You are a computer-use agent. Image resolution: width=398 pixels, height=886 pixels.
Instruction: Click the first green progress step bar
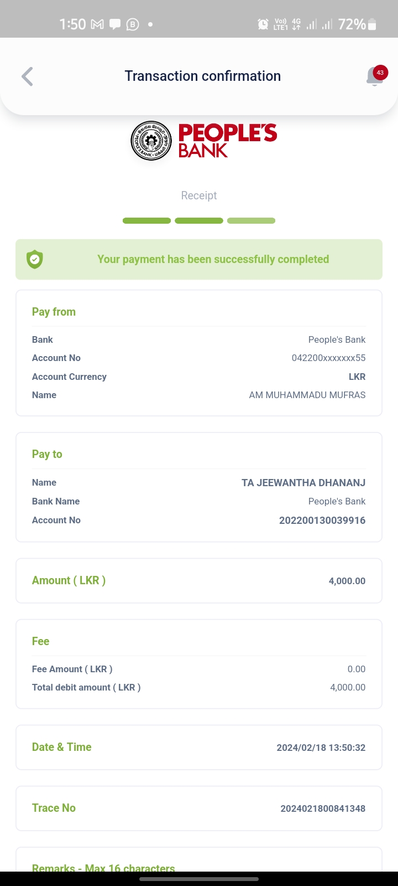tap(146, 221)
